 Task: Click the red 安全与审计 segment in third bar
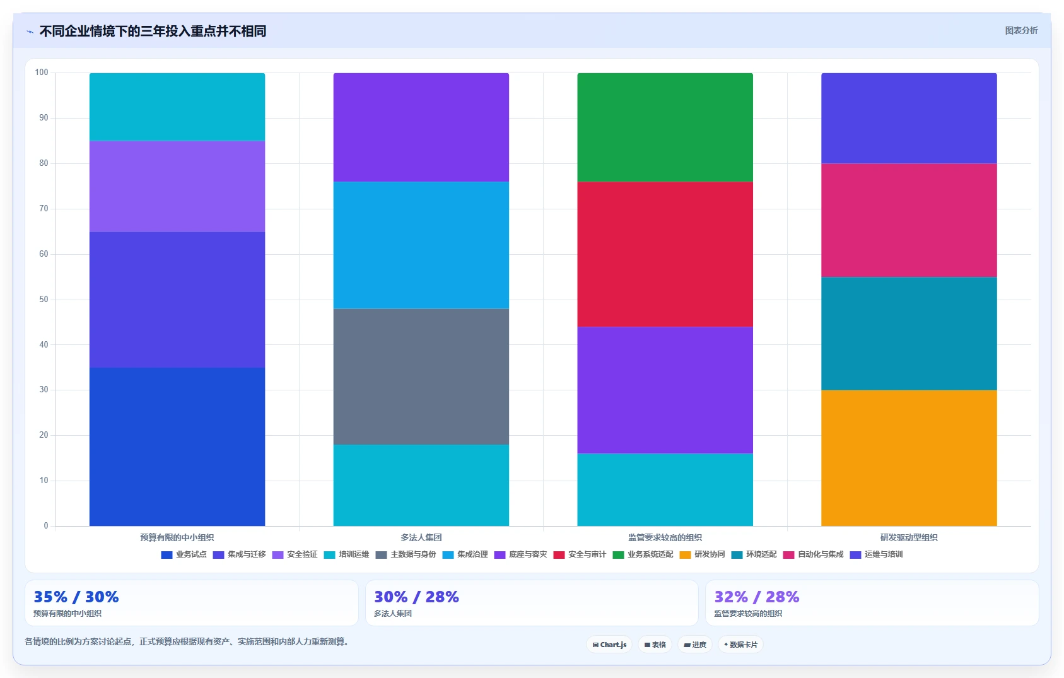point(665,254)
